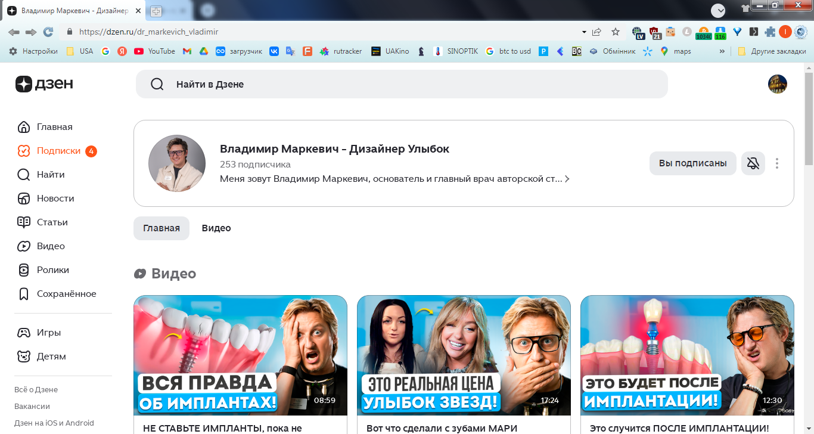Image resolution: width=814 pixels, height=434 pixels.
Task: Open Найти in the left sidebar
Action: tap(41, 175)
